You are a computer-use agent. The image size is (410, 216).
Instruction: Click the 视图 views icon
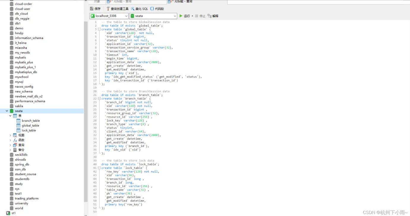click(15, 135)
